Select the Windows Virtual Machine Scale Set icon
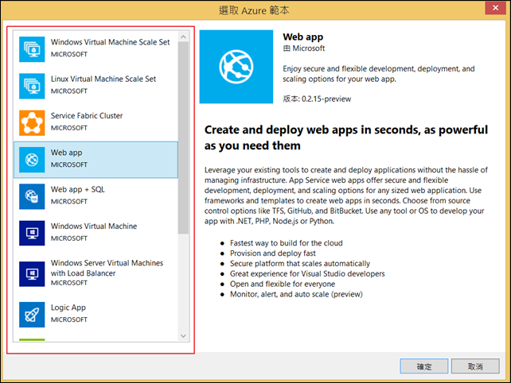The width and height of the screenshot is (511, 383). click(32, 48)
